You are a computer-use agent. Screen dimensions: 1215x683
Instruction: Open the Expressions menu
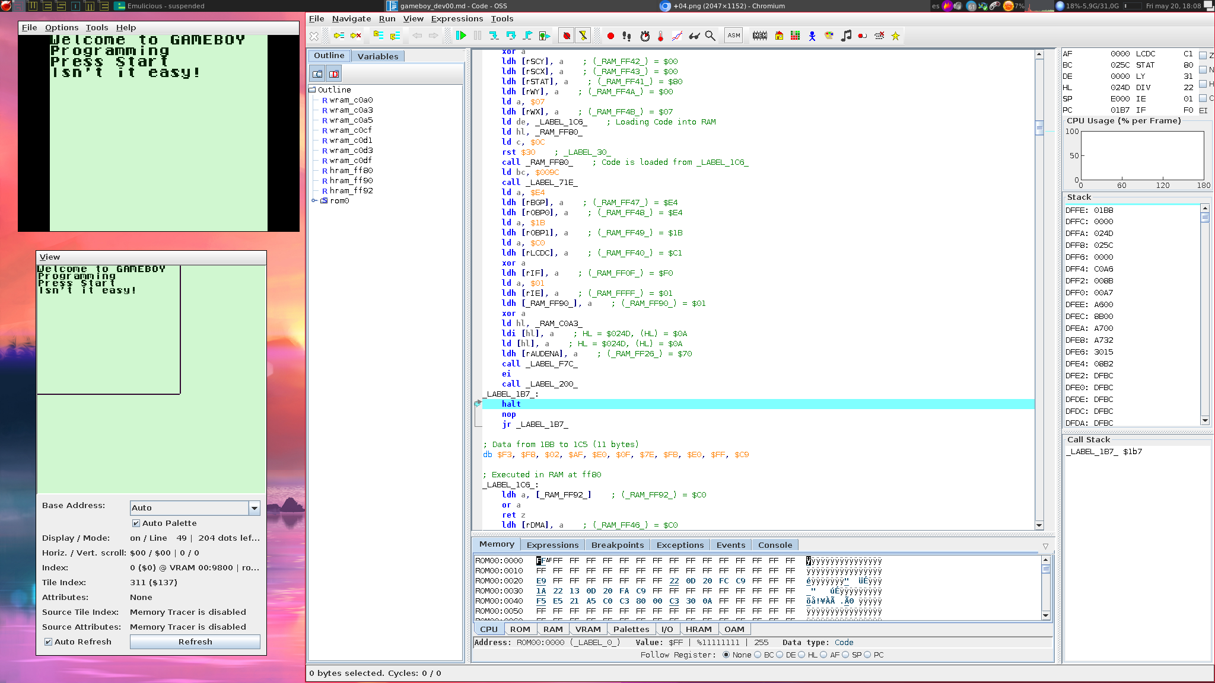coord(457,18)
